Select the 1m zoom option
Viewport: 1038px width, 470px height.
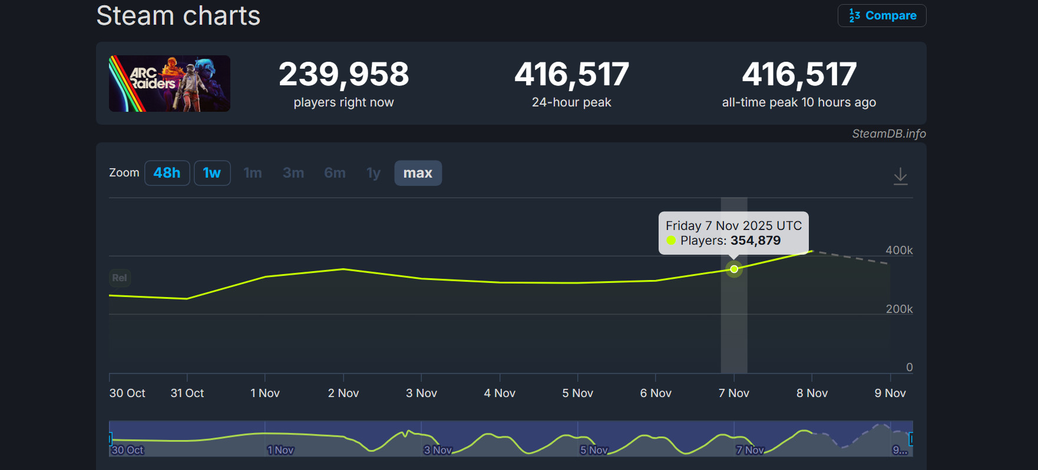[x=253, y=173]
